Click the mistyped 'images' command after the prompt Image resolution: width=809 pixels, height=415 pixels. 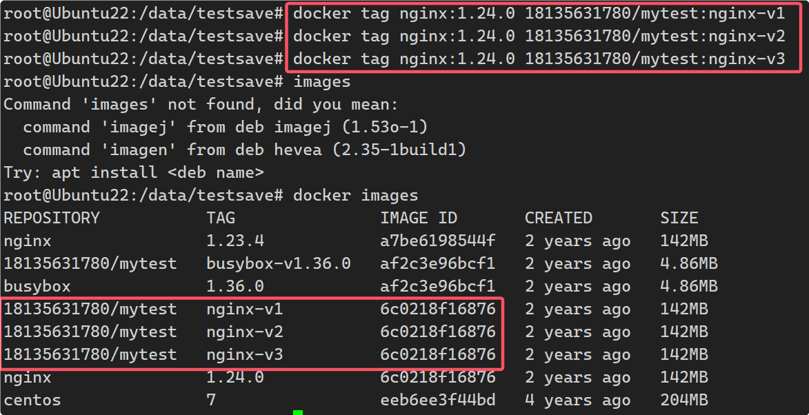pyautogui.click(x=322, y=81)
